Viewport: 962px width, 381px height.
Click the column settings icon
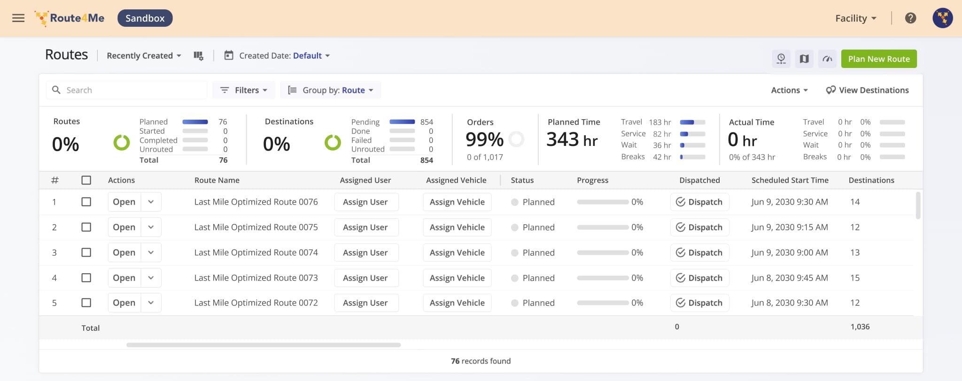[198, 56]
